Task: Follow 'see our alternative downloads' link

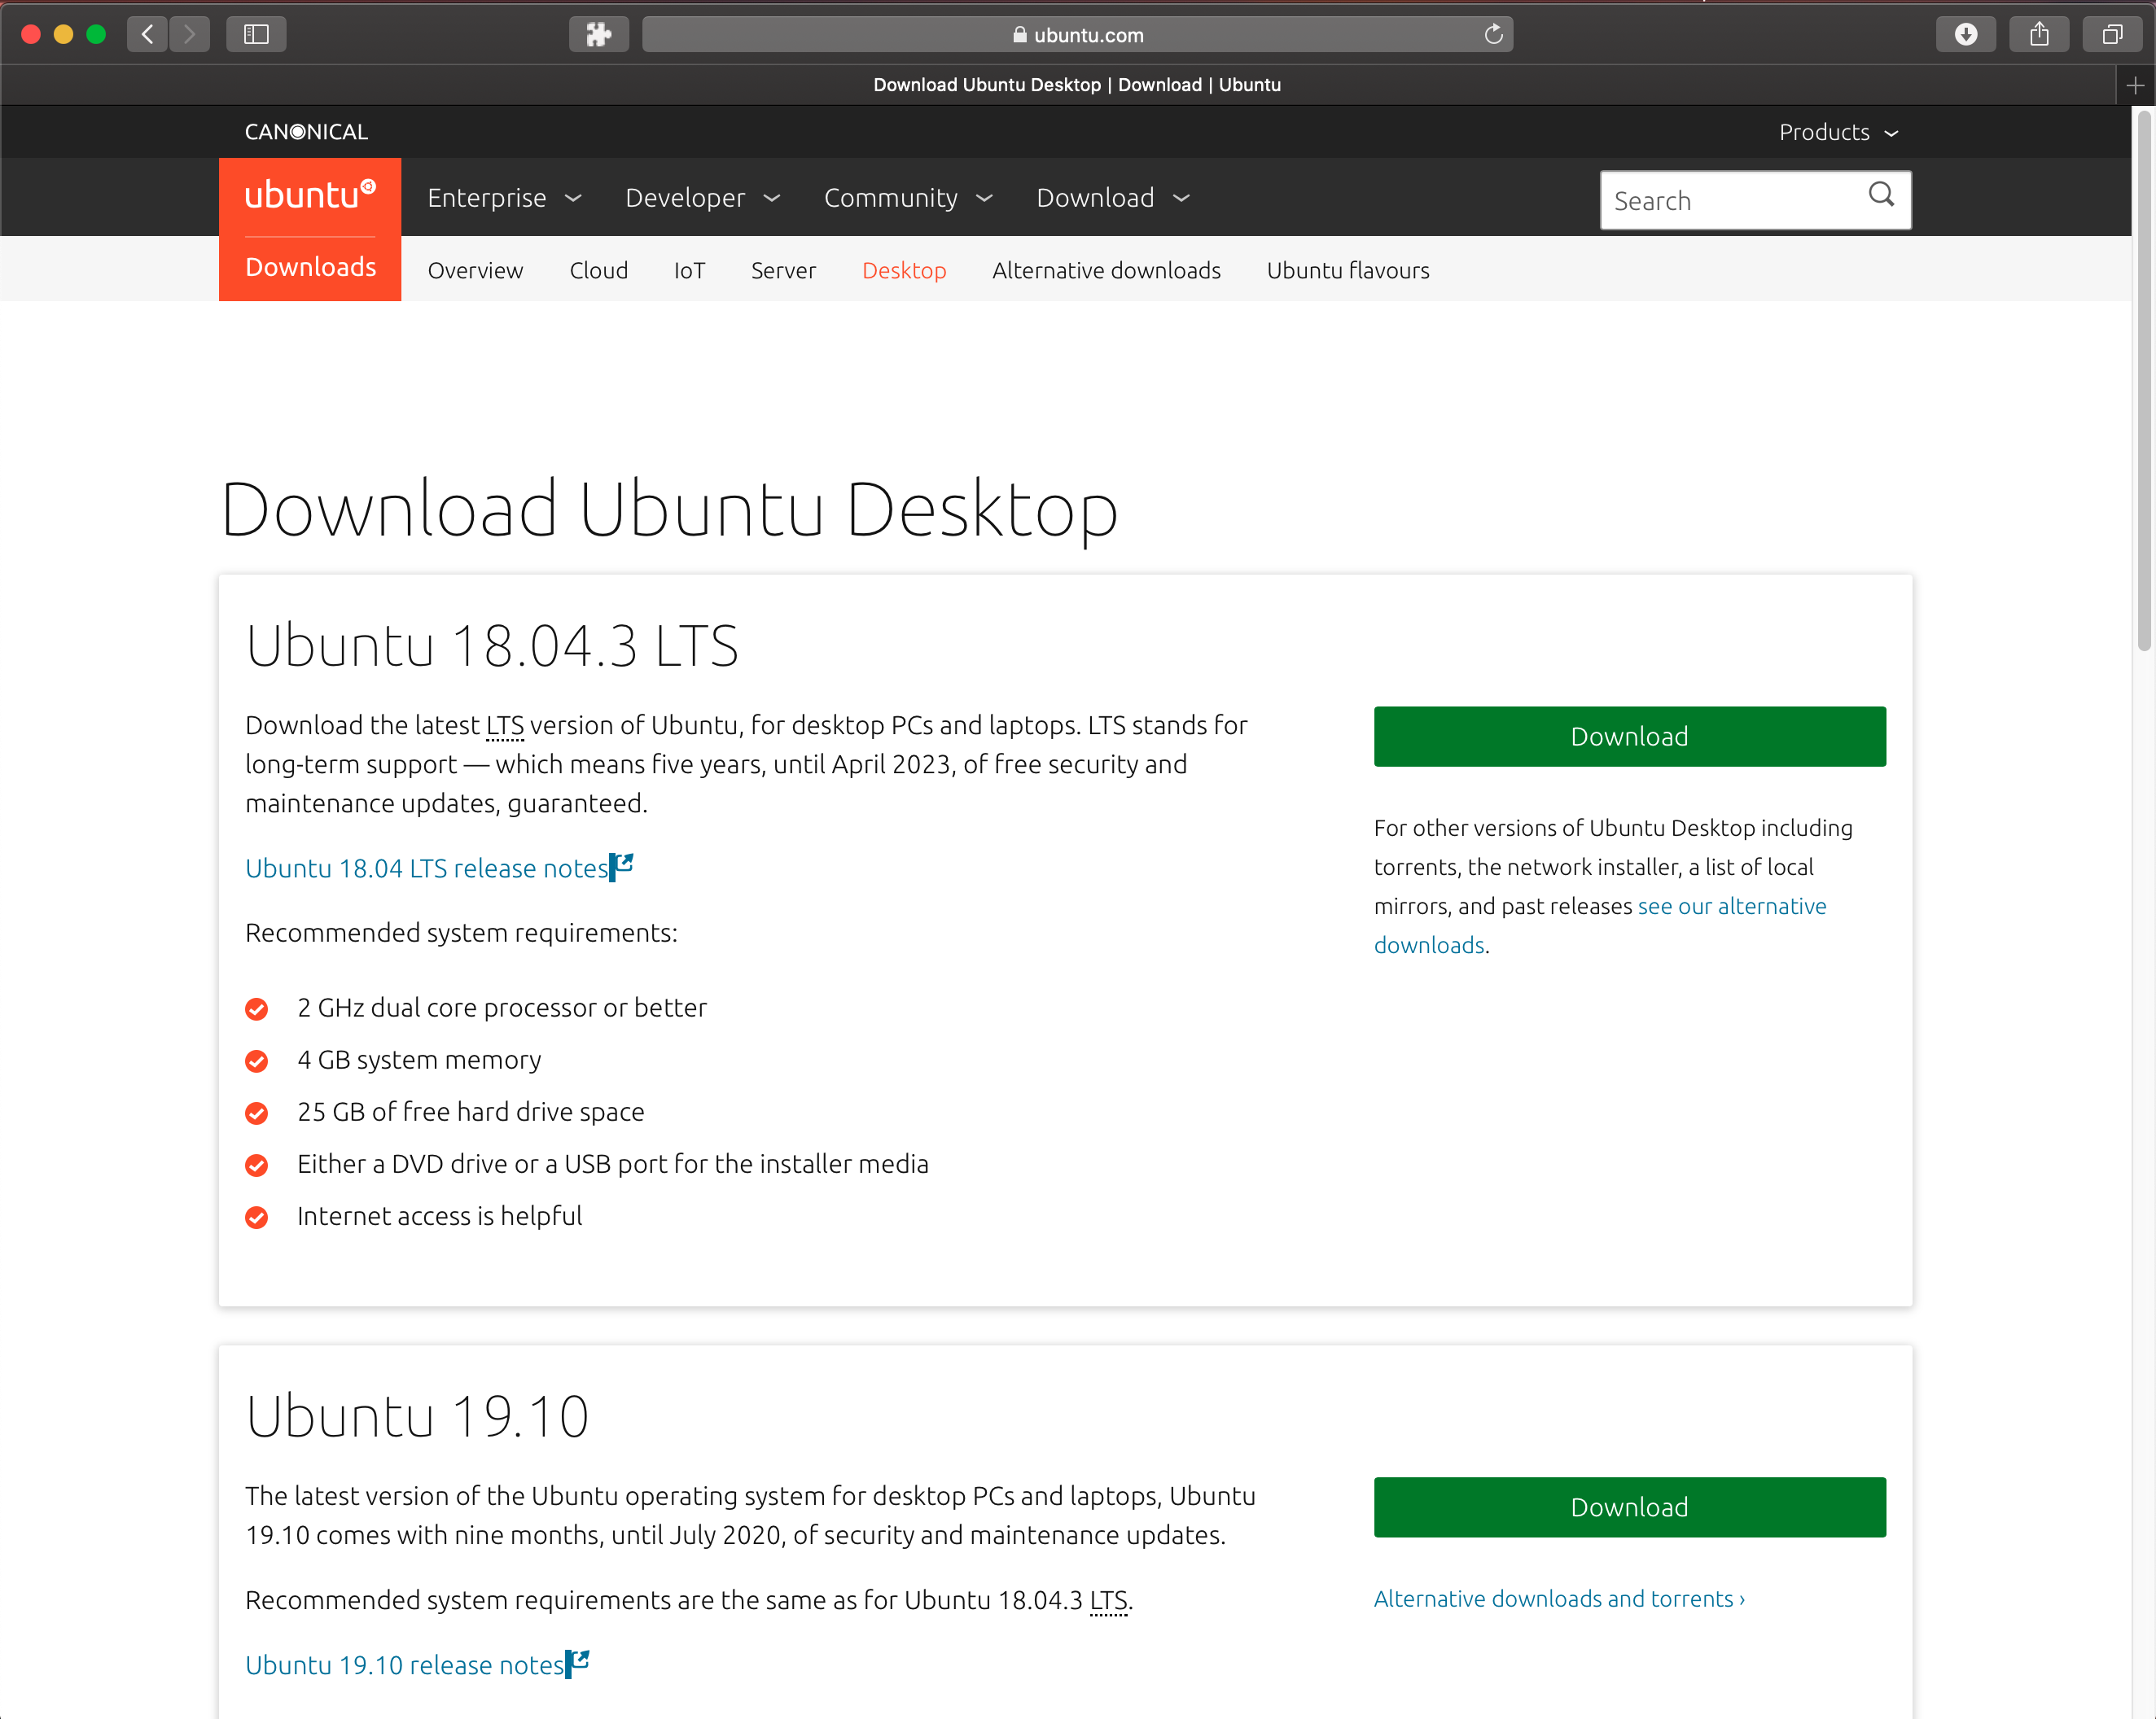Action: coord(1732,905)
